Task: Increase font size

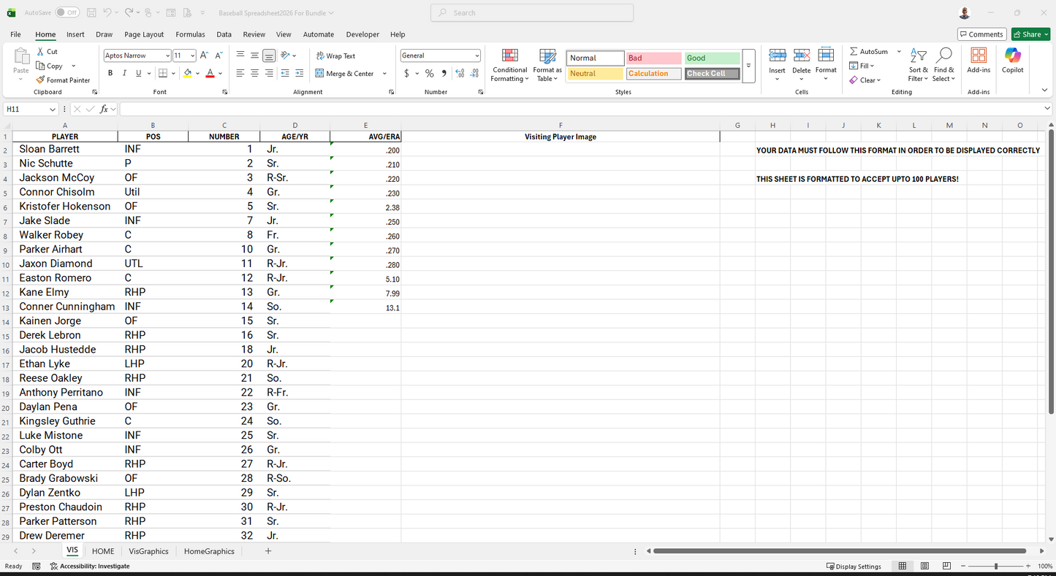Action: point(204,55)
